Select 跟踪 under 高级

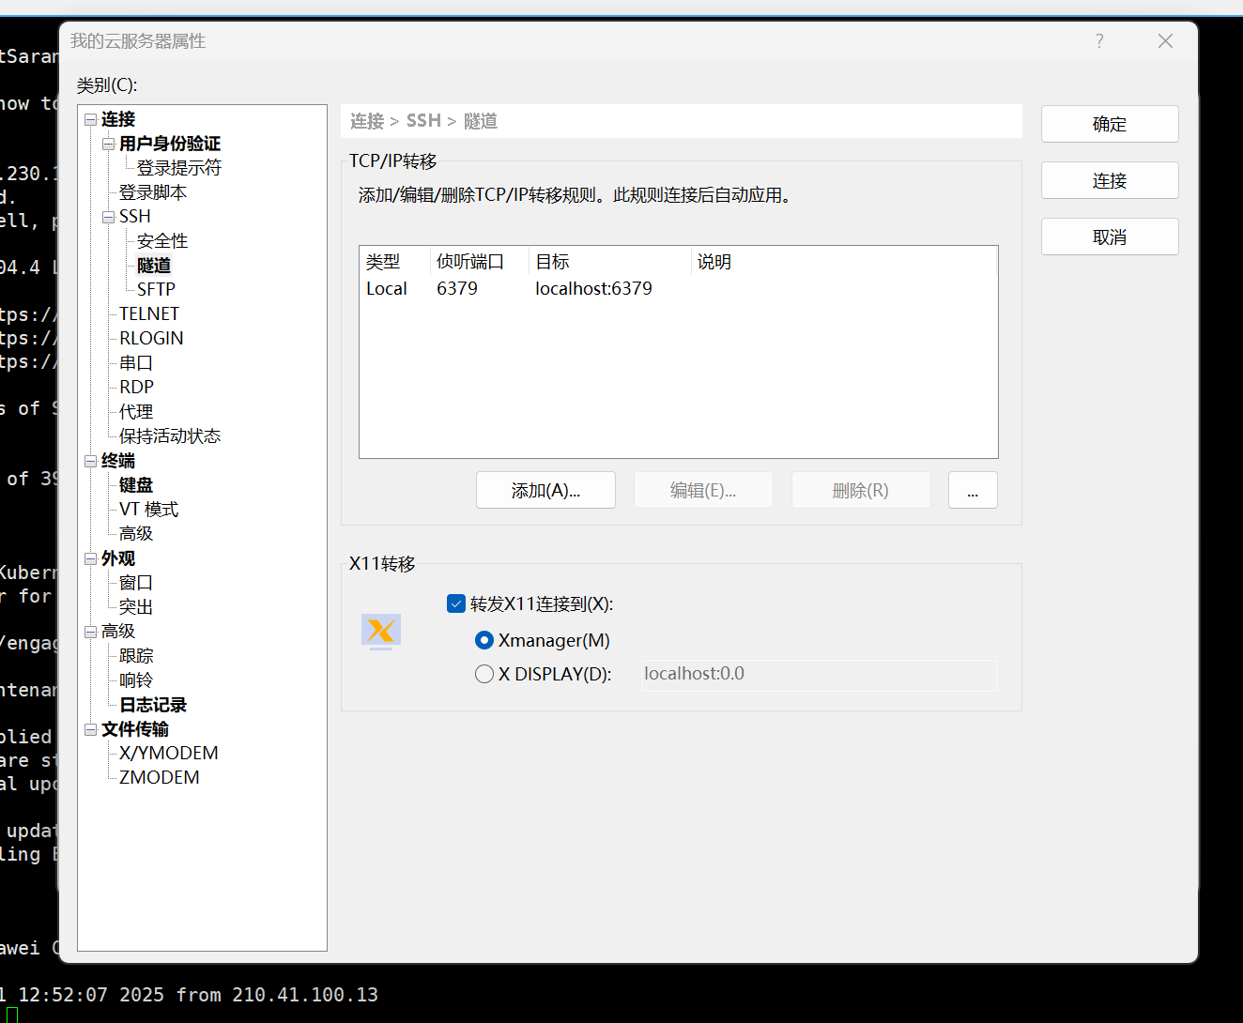pyautogui.click(x=136, y=656)
